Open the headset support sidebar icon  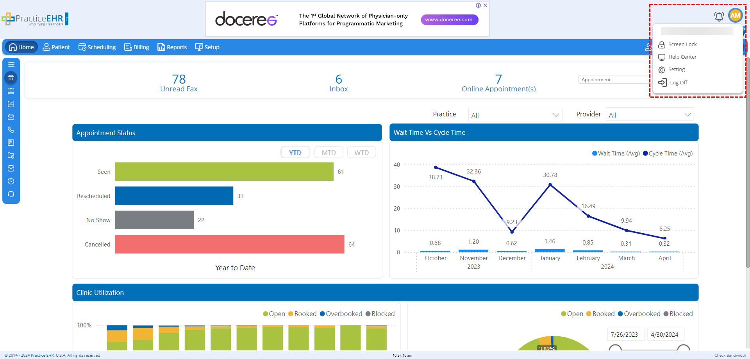click(x=11, y=194)
